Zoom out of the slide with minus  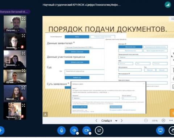coord(146,121)
